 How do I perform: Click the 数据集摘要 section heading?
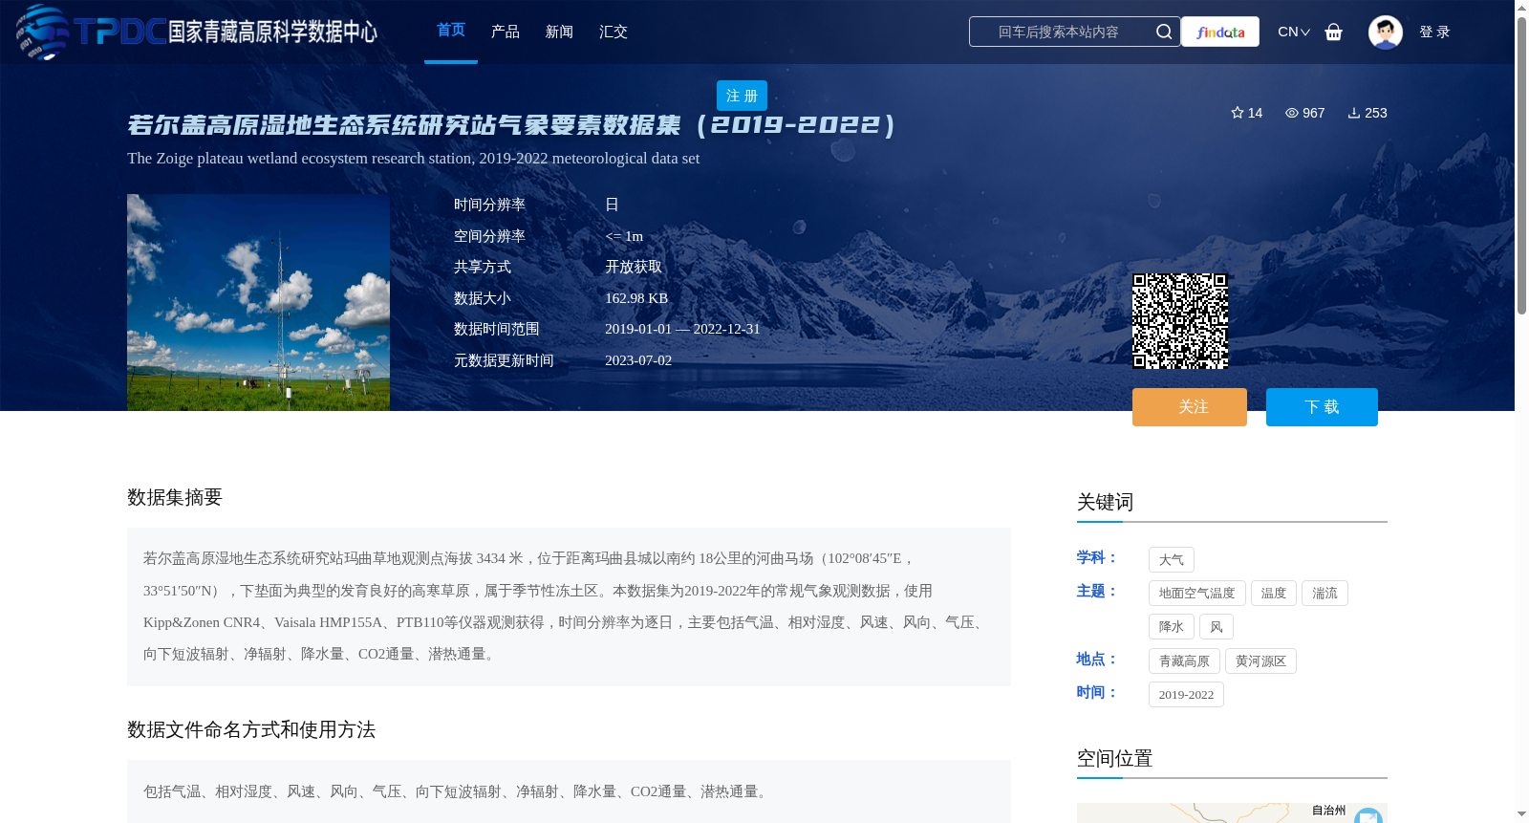(175, 497)
